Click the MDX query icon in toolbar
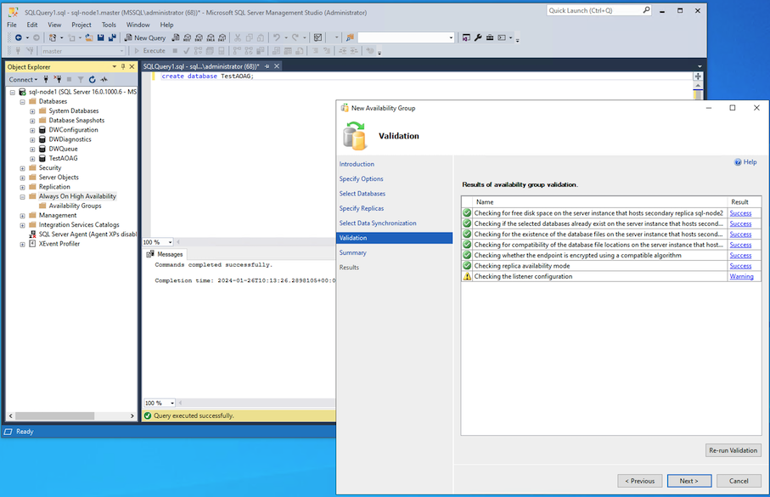 187,37
